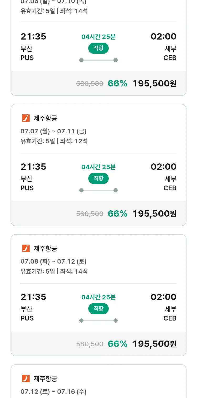Tap the 직항 badge on the topmost flight
The width and height of the screenshot is (197, 398).
(98, 48)
